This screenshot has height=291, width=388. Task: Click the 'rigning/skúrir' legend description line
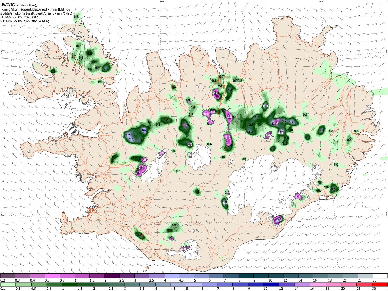point(35,9)
